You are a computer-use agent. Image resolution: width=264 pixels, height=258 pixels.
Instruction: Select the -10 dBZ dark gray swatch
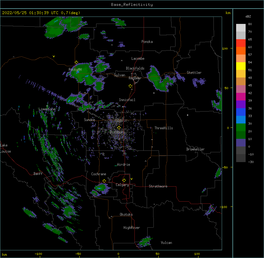click(241, 158)
